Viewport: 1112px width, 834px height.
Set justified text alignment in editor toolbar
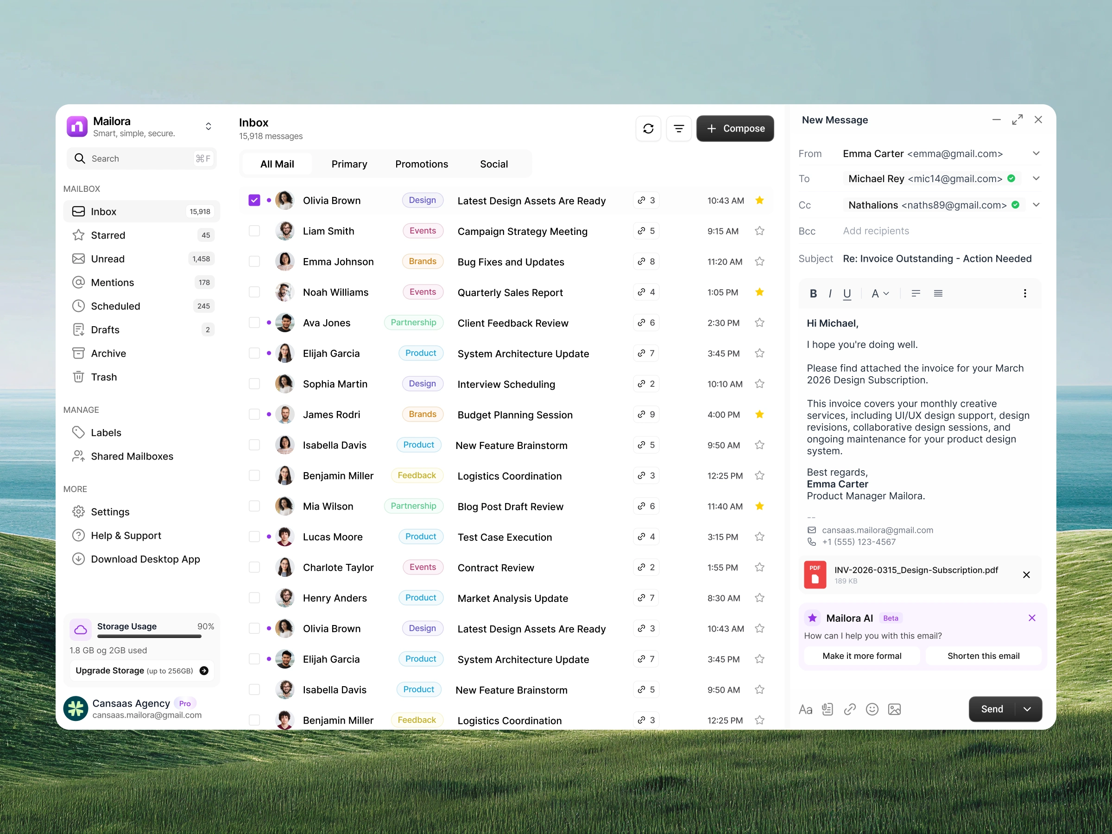(x=938, y=294)
